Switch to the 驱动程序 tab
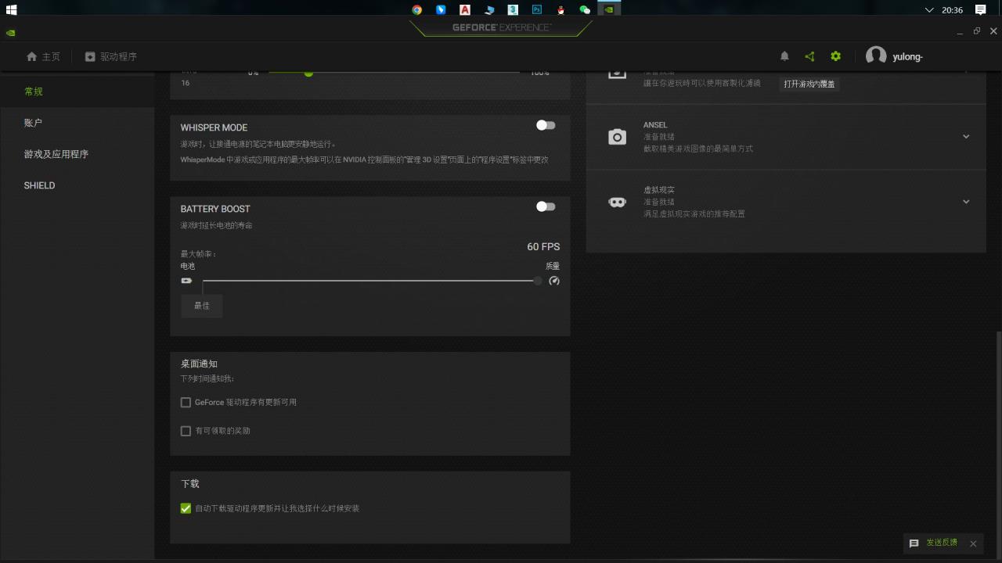The image size is (1002, 563). [x=110, y=56]
